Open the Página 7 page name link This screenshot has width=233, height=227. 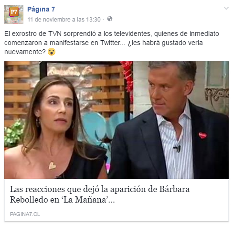click(41, 9)
